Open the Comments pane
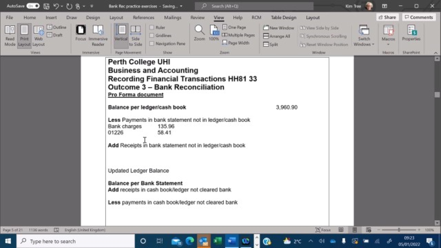Screen dimensions: 441x248 click(x=419, y=17)
